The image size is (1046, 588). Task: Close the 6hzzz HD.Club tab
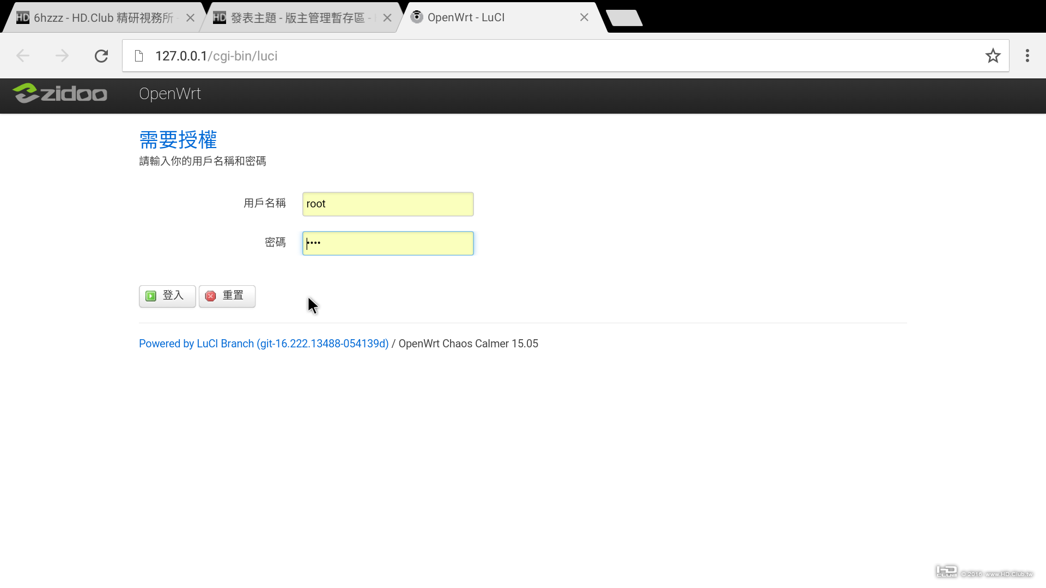[190, 18]
